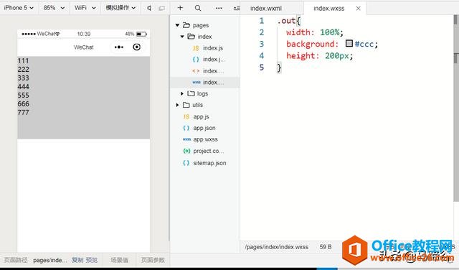Select the index.wxss tab

click(328, 9)
